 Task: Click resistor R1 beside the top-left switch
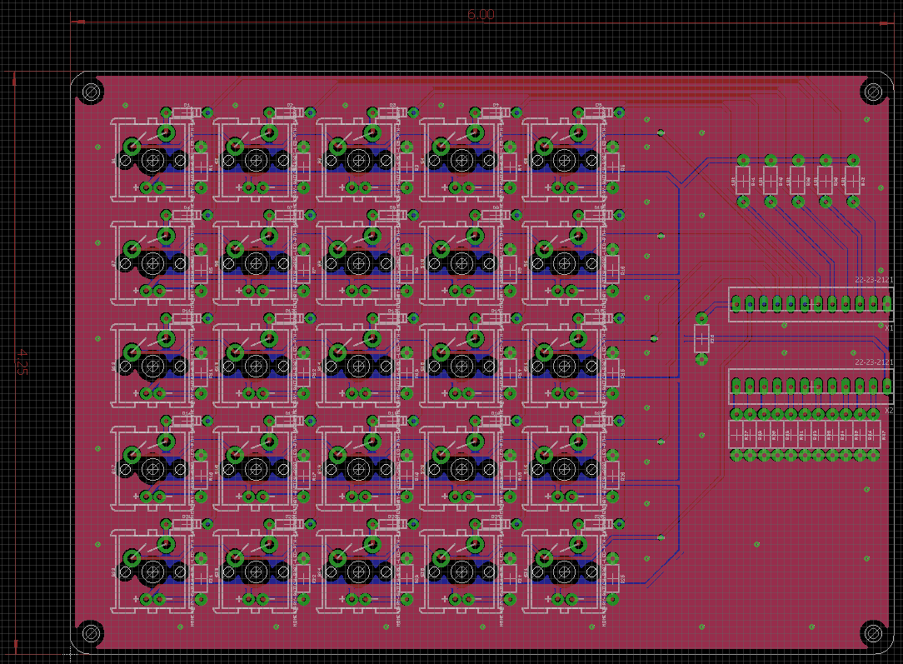click(x=202, y=166)
